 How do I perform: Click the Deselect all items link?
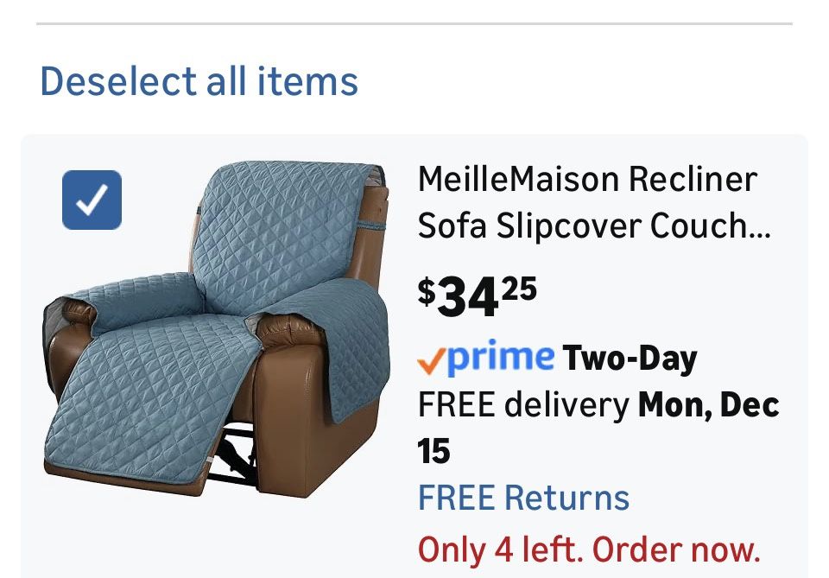pos(199,82)
